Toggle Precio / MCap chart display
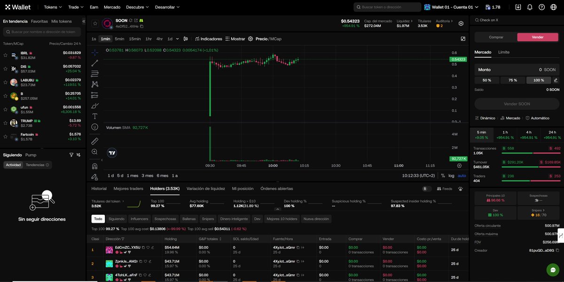564x282 pixels. coord(269,39)
